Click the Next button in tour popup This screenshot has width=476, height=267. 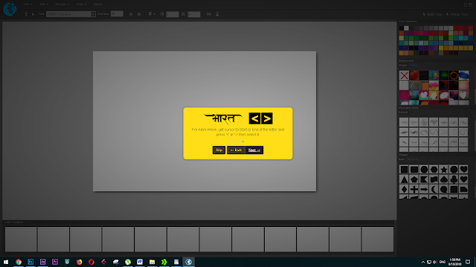[x=254, y=150]
